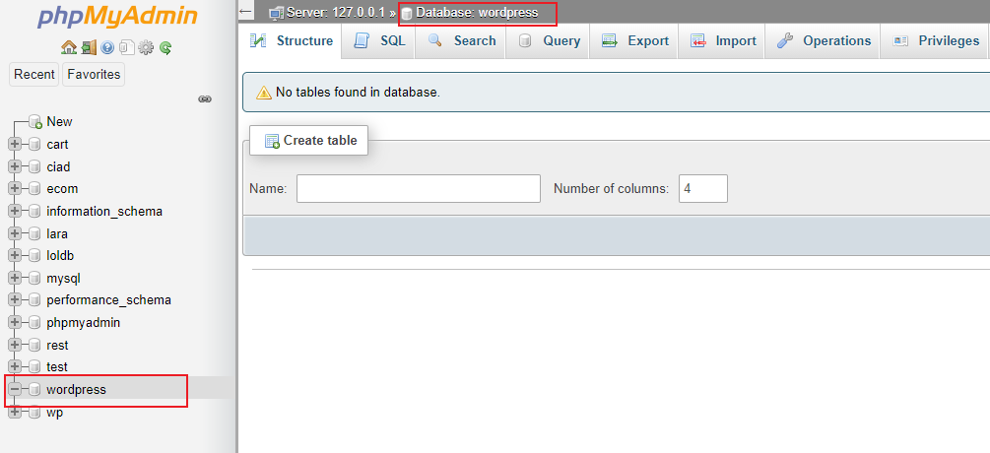
Task: Select the wordpress database name
Action: (77, 389)
